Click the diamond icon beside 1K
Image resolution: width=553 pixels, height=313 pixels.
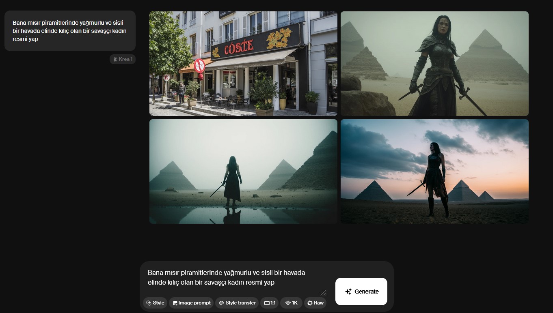point(288,303)
